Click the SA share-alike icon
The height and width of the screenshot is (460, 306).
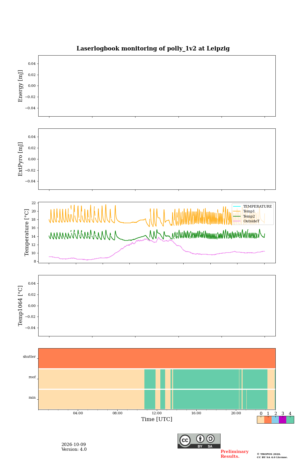click(x=210, y=439)
